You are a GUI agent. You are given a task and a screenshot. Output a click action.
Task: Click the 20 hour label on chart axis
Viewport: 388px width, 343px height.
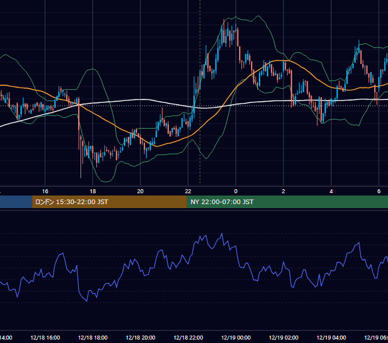pyautogui.click(x=140, y=192)
